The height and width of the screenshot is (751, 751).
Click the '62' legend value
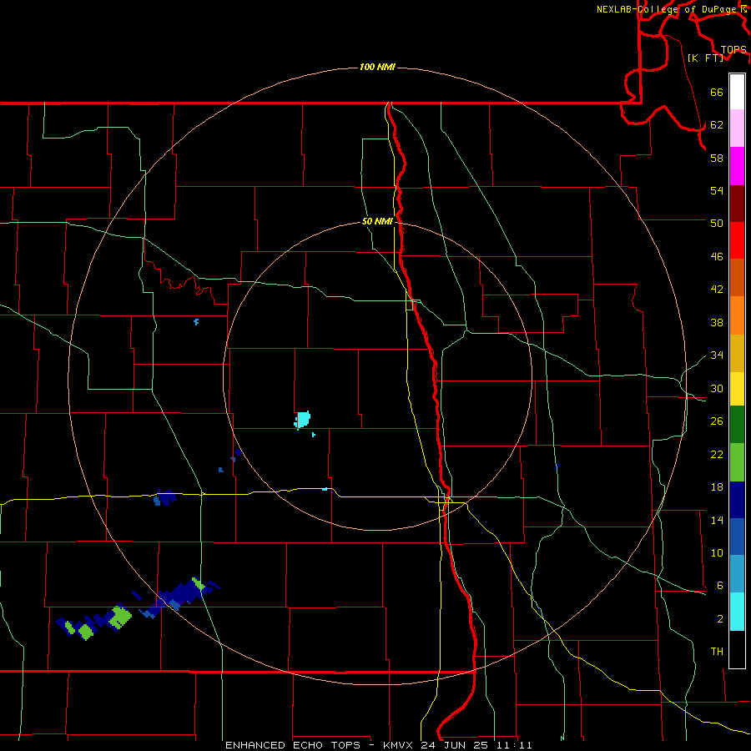(717, 125)
